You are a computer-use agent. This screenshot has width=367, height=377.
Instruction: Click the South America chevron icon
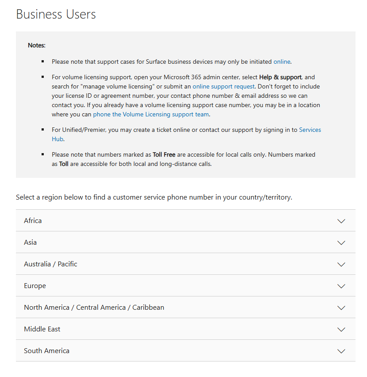341,351
